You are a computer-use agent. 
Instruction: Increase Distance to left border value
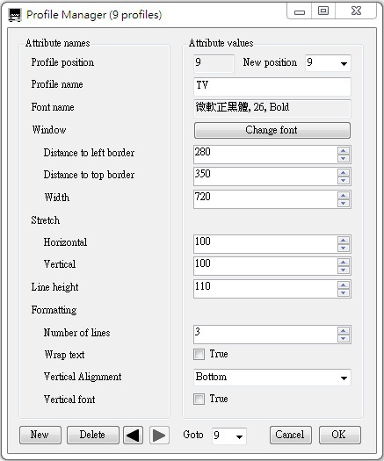click(x=344, y=150)
